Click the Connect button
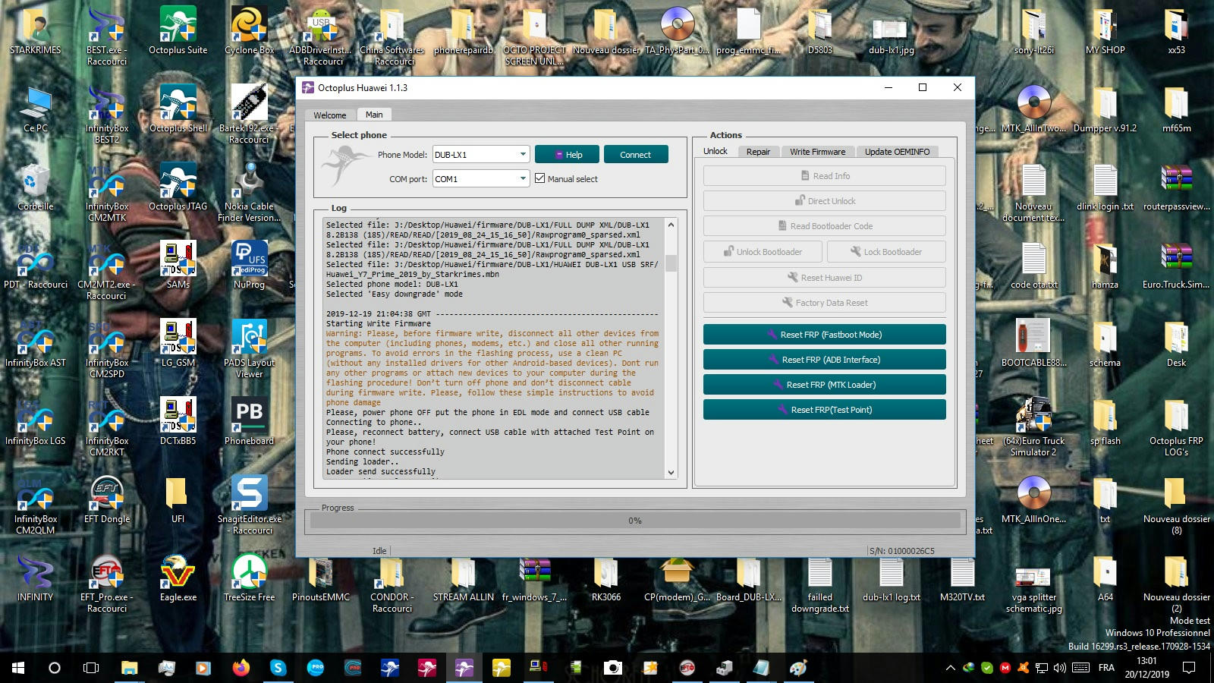 click(636, 154)
